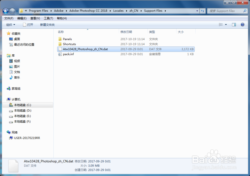Click Program Files in the address breadcrumb

coord(38,11)
